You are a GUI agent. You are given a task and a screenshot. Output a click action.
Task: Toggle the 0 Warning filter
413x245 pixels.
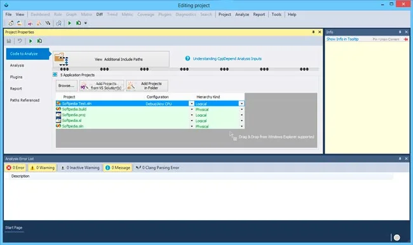43,168
